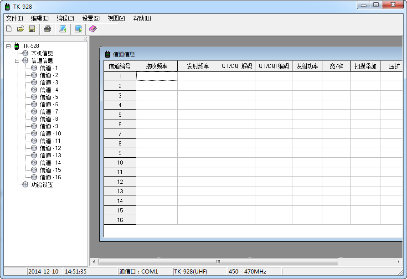Create a new file using the toolbar icon

9,29
